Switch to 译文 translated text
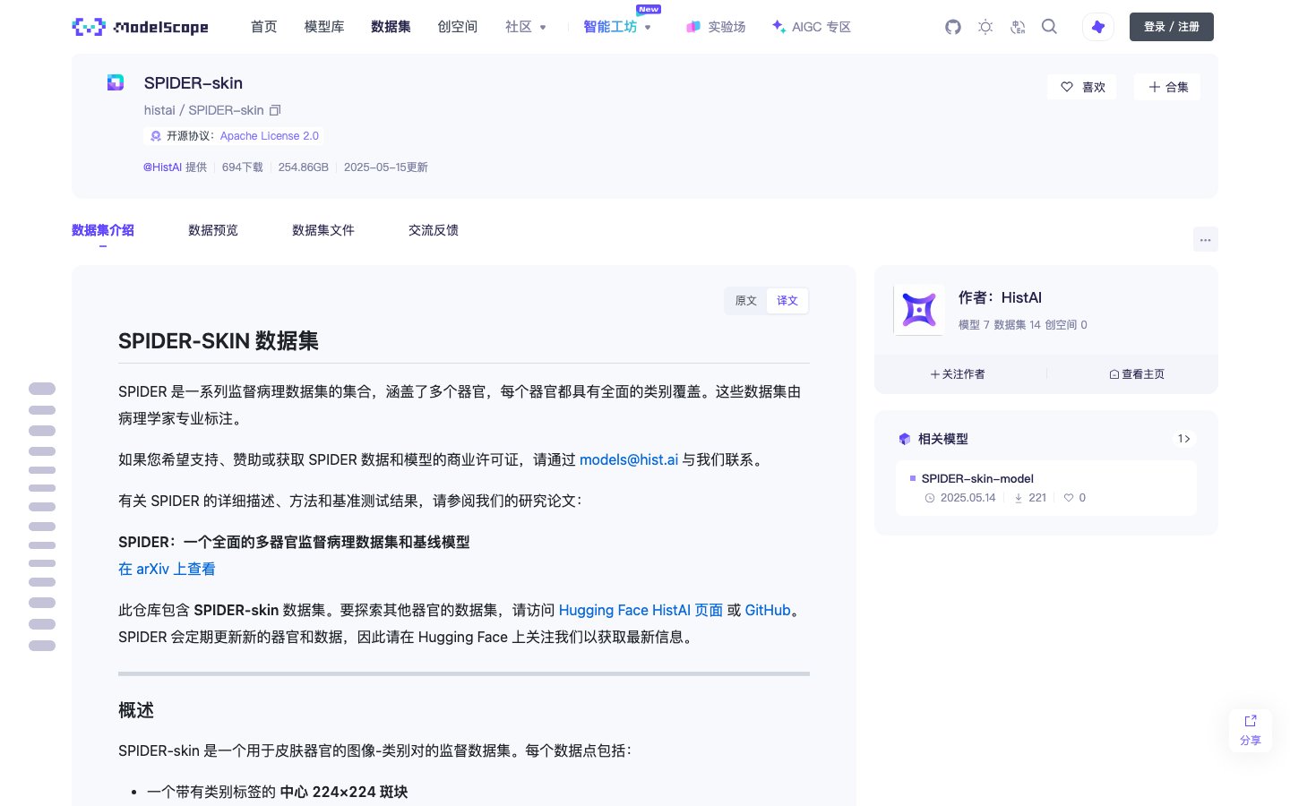Viewport: 1290px width, 806px height. (x=787, y=301)
